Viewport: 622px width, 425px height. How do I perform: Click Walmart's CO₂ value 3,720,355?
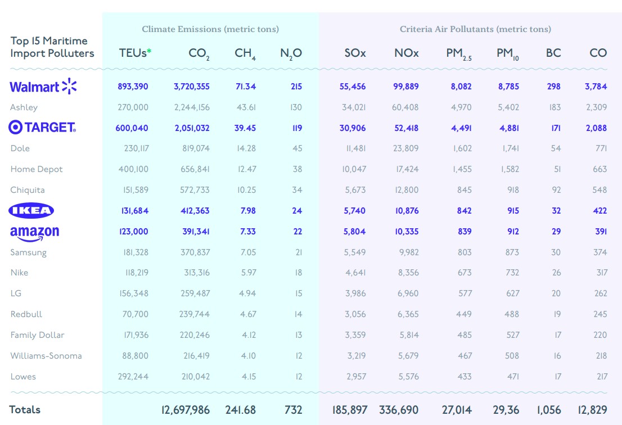tap(192, 87)
